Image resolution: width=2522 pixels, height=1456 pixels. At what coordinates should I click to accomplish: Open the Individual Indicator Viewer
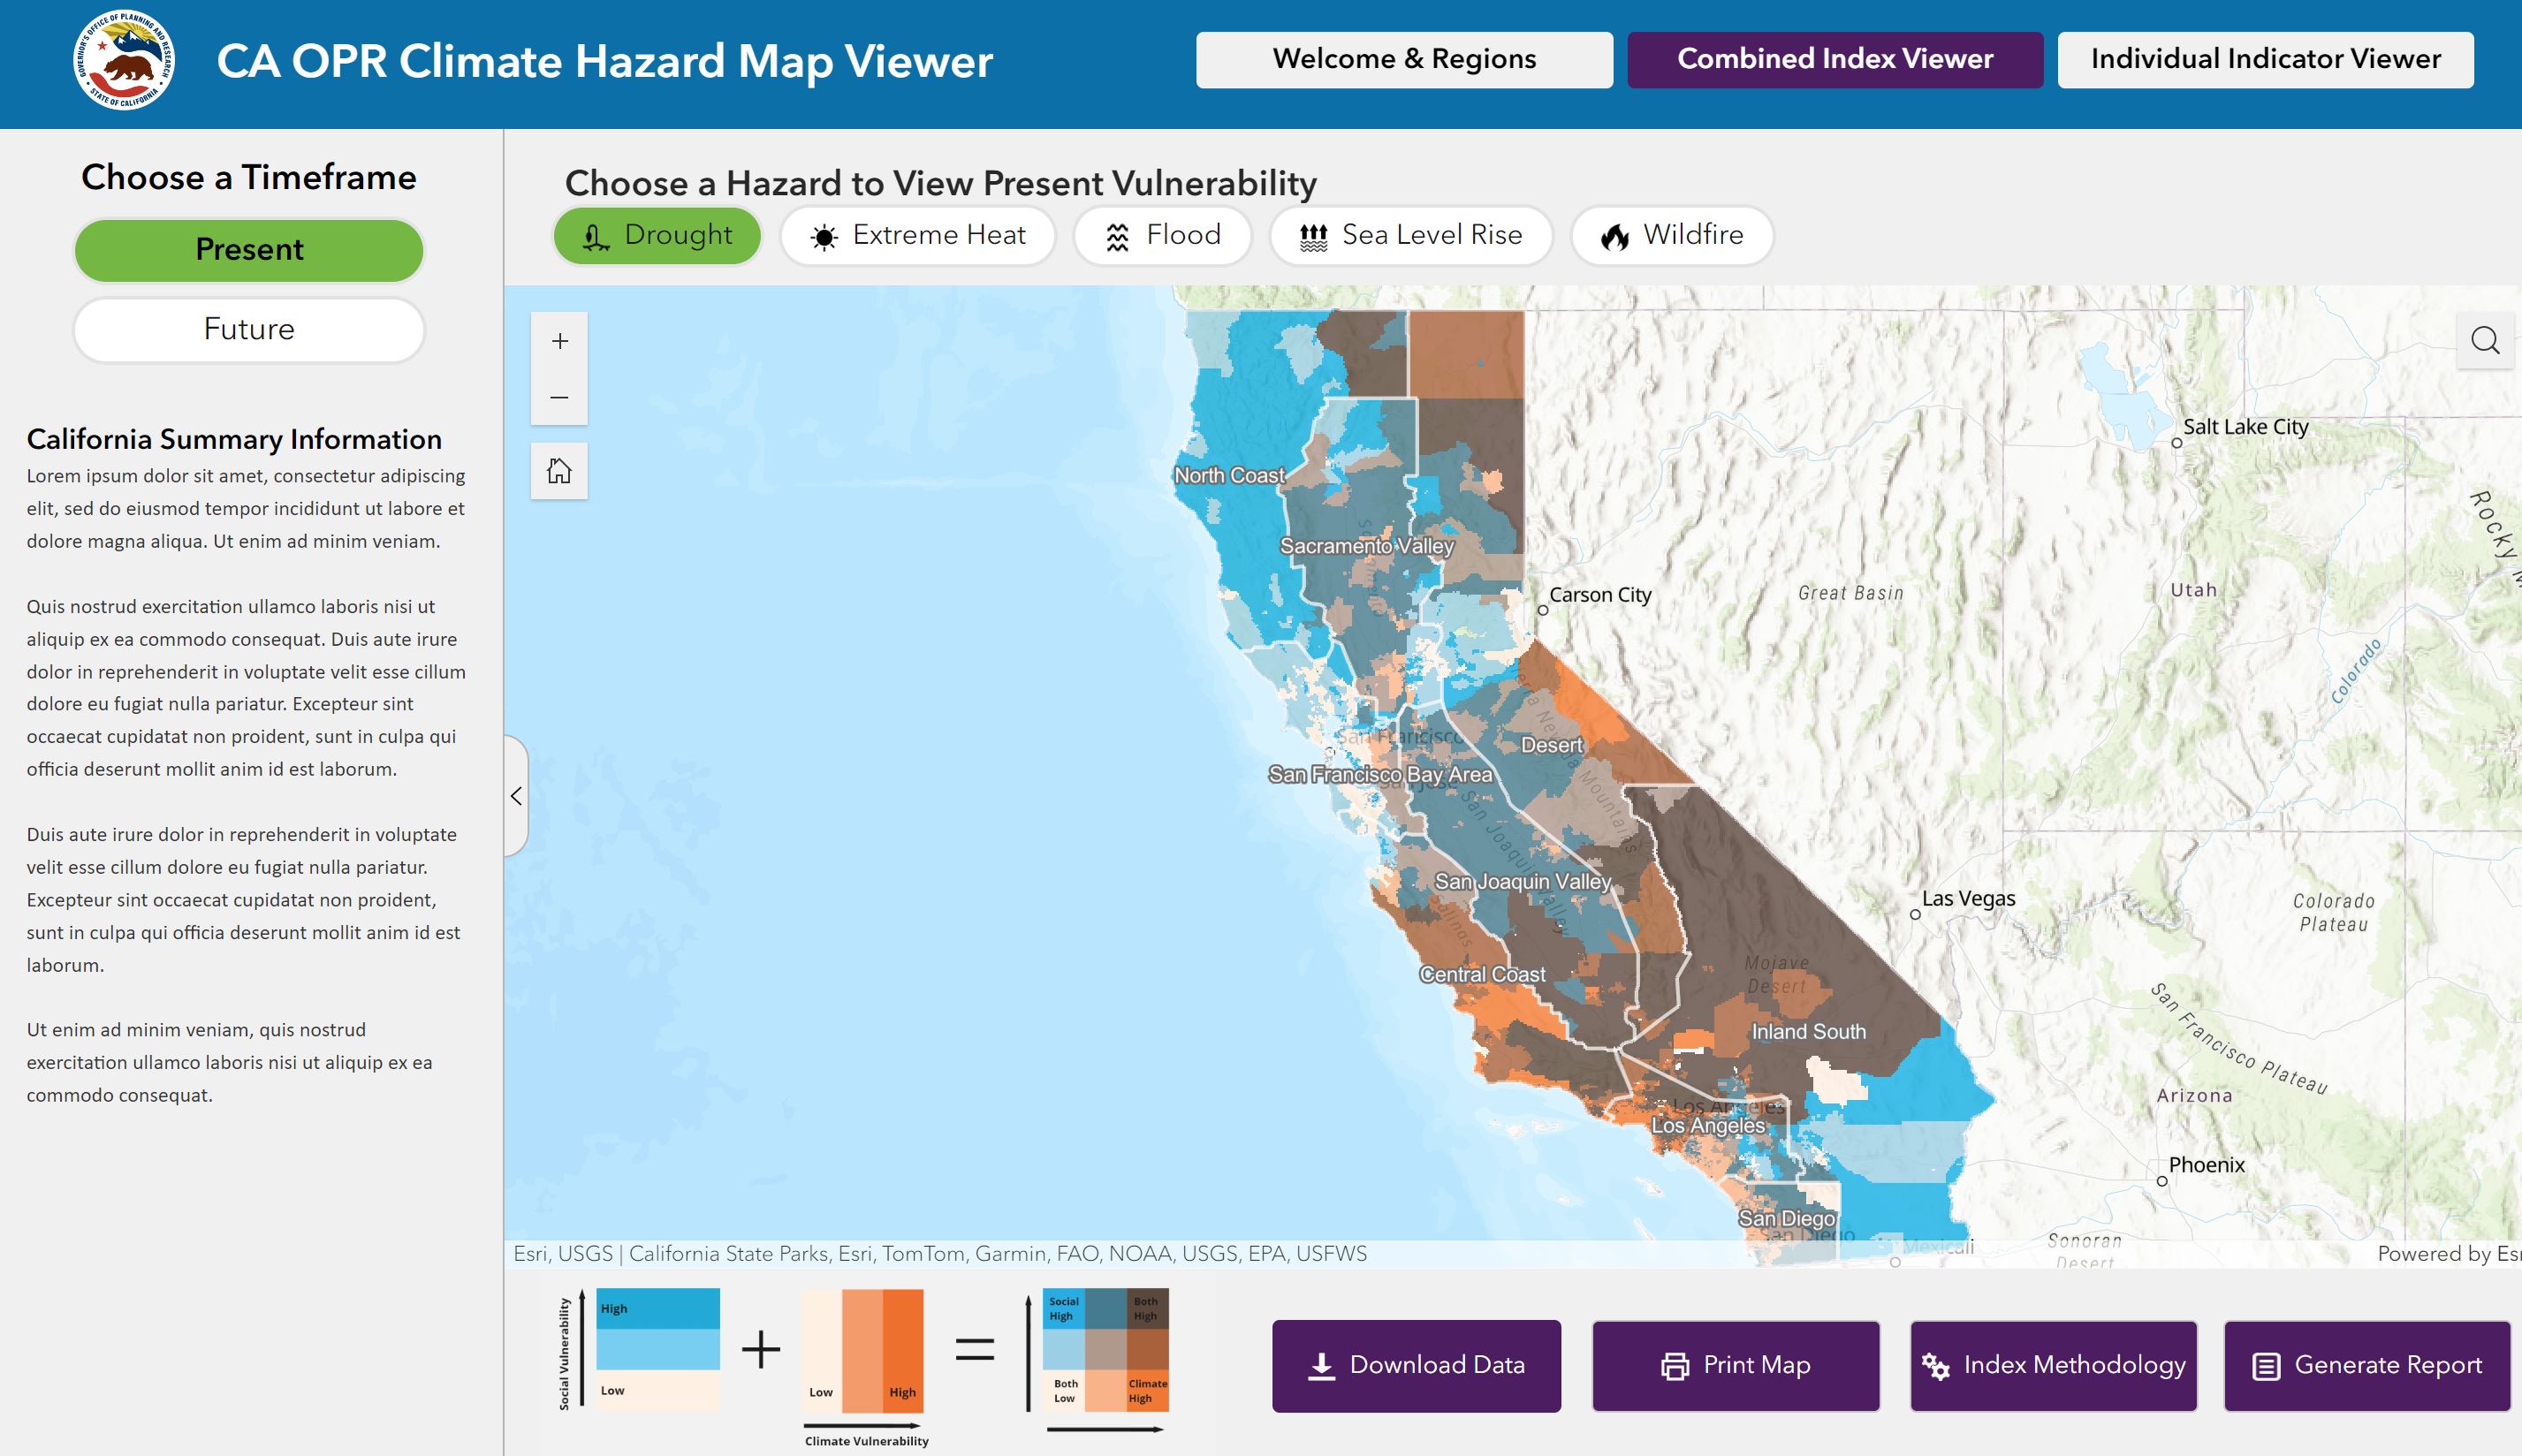(2264, 59)
